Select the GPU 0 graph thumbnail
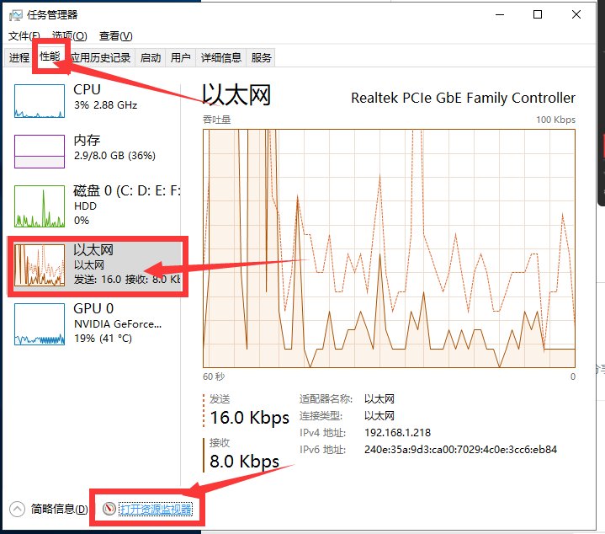 [x=40, y=324]
